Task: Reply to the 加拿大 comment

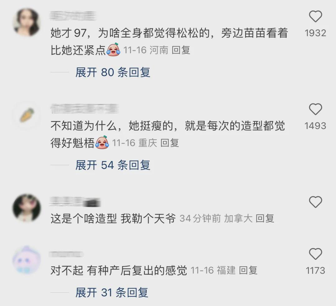Action: [x=265, y=219]
